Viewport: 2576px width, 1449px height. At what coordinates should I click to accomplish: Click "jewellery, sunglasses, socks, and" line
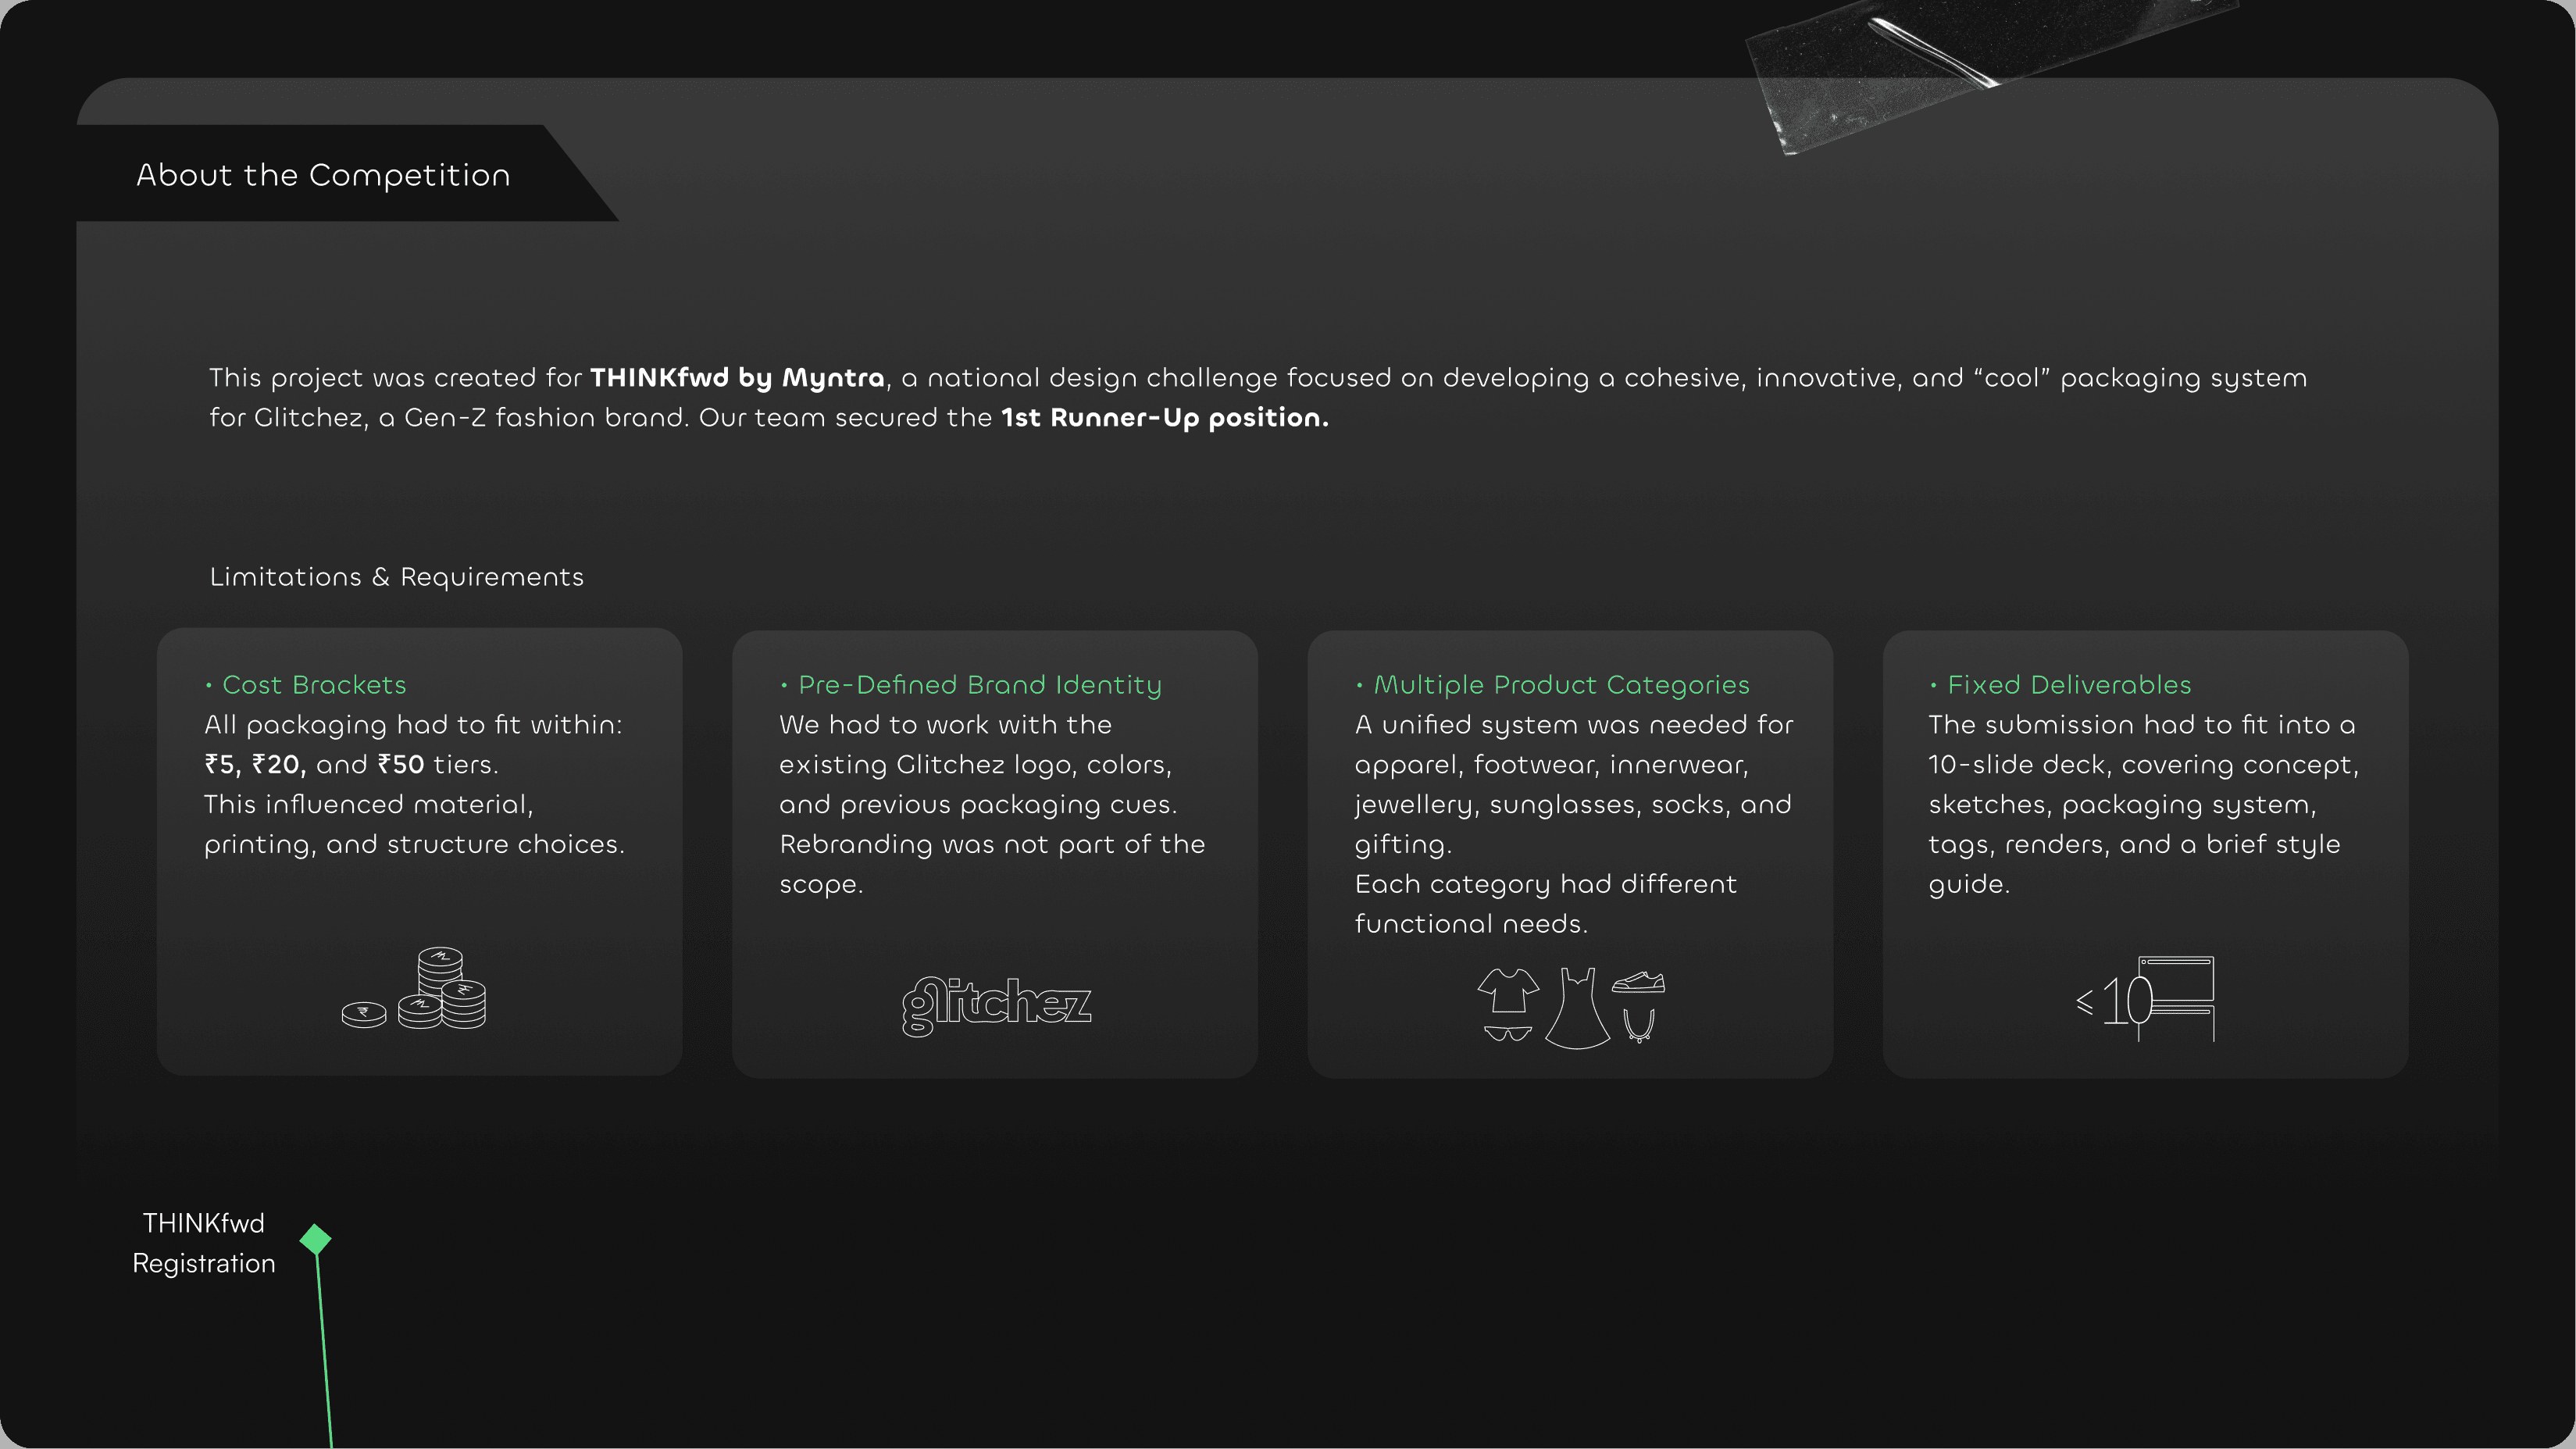click(1573, 805)
